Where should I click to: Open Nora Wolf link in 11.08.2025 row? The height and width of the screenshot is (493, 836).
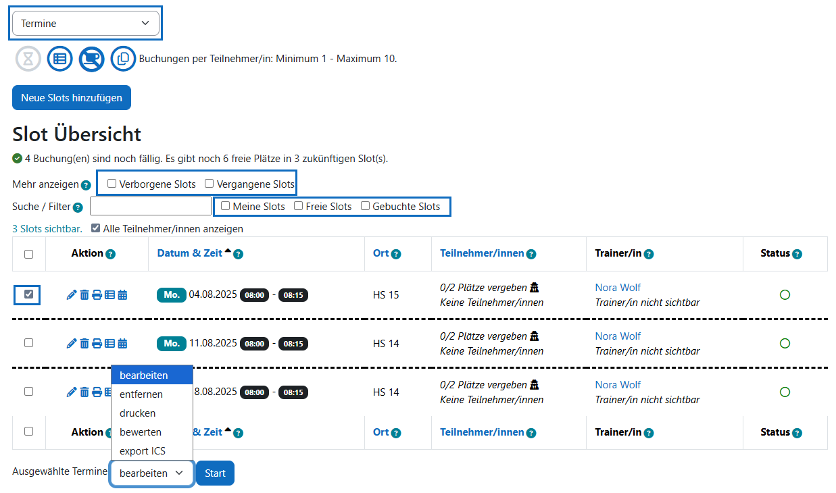click(x=618, y=336)
